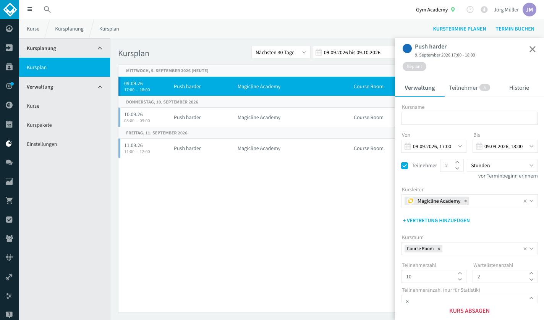Open the check-in arrow icon in sidebar
Image resolution: width=544 pixels, height=320 pixels.
[10, 48]
